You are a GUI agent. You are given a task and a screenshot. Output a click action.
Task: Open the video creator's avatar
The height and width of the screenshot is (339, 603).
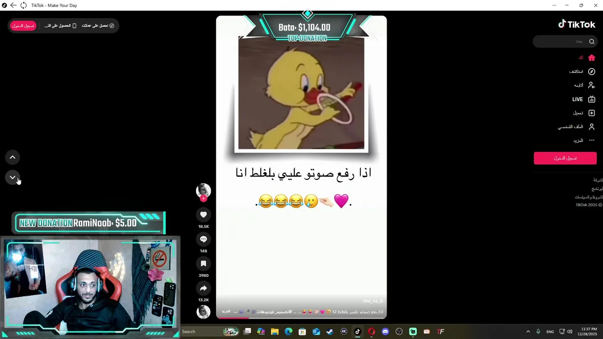[x=204, y=190]
